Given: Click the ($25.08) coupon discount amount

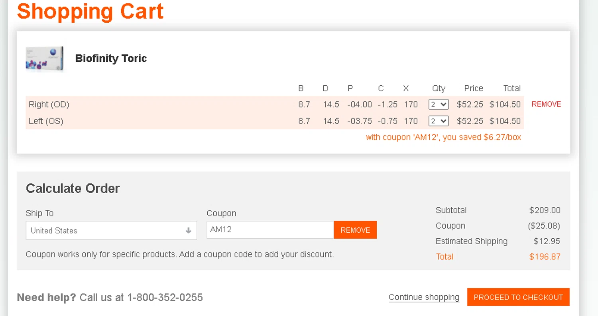Looking at the screenshot, I should point(544,226).
